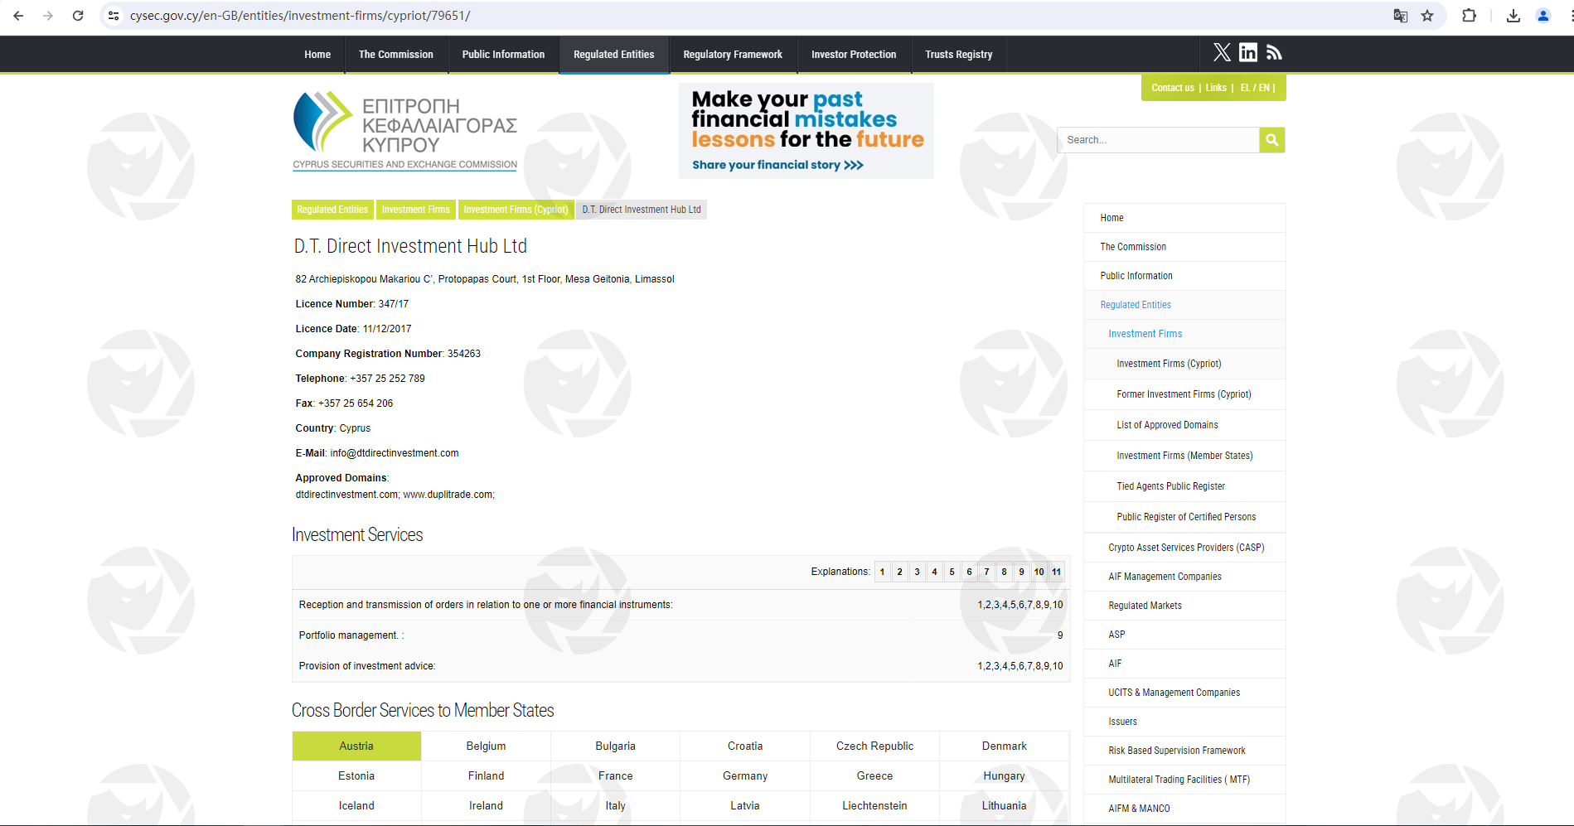Viewport: 1574px width, 826px height.
Task: Switch language using EL / EN link
Action: [1254, 88]
